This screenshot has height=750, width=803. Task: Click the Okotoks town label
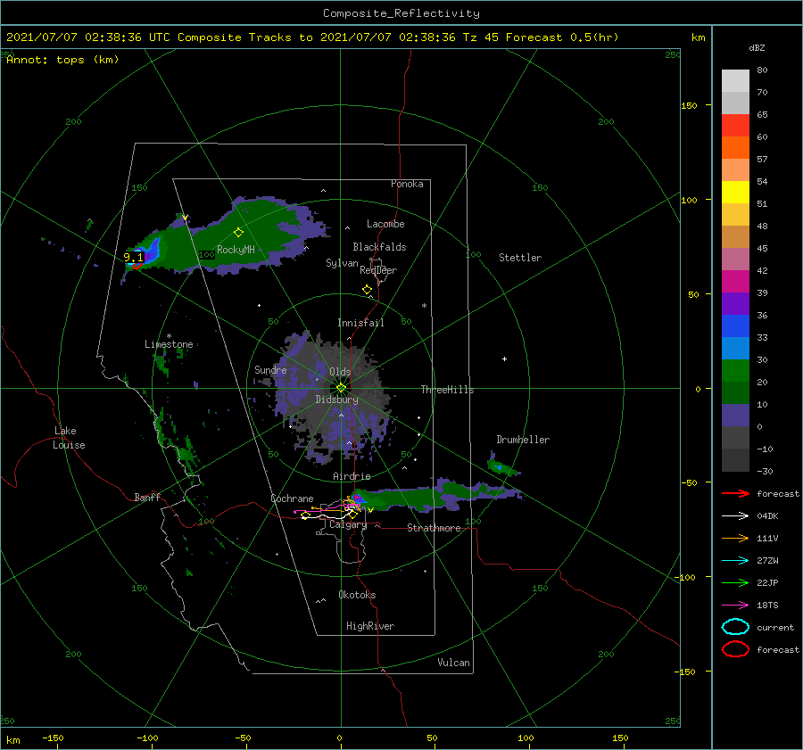click(357, 595)
